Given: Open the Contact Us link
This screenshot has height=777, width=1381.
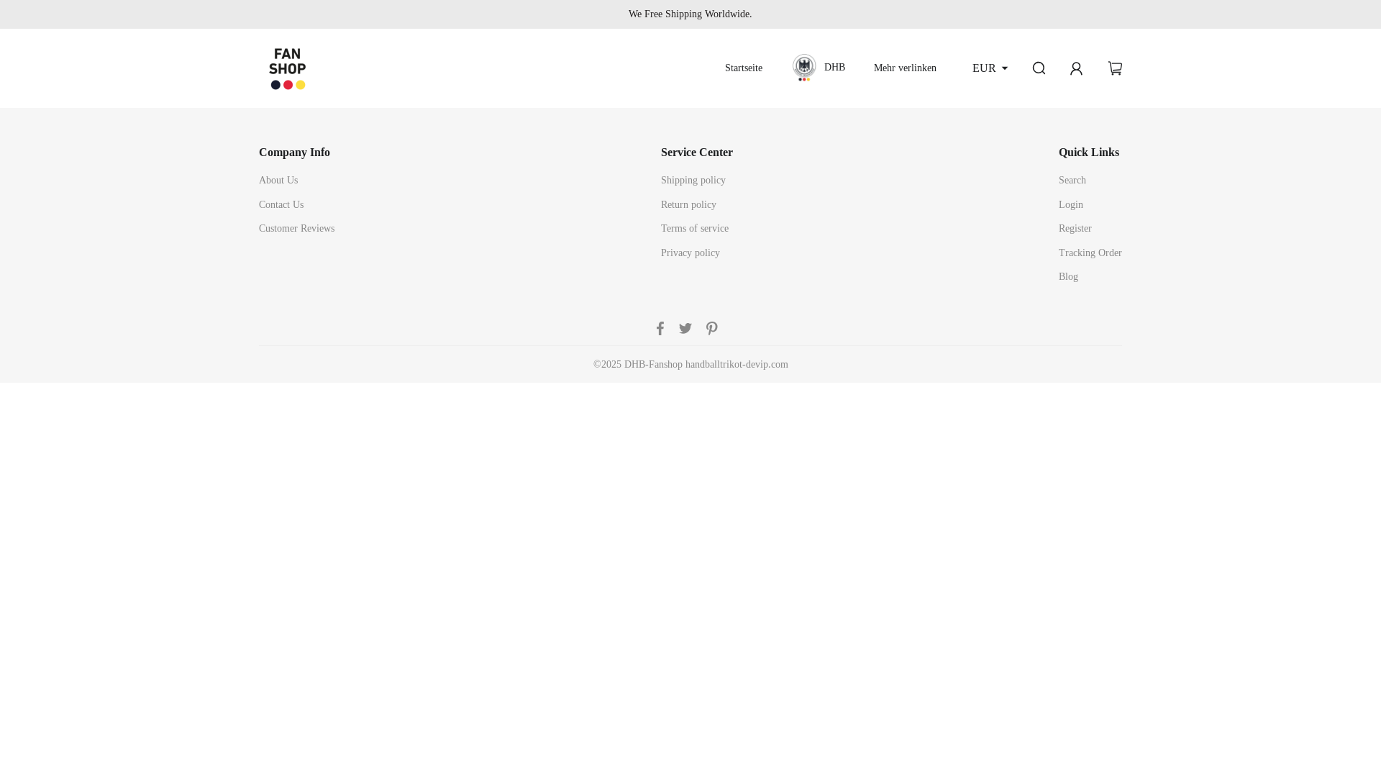Looking at the screenshot, I should click(281, 205).
